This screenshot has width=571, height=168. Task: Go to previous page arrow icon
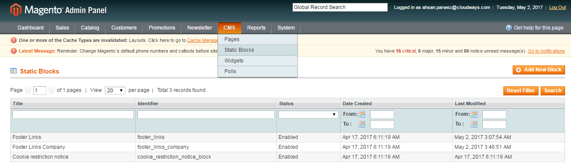coord(28,91)
